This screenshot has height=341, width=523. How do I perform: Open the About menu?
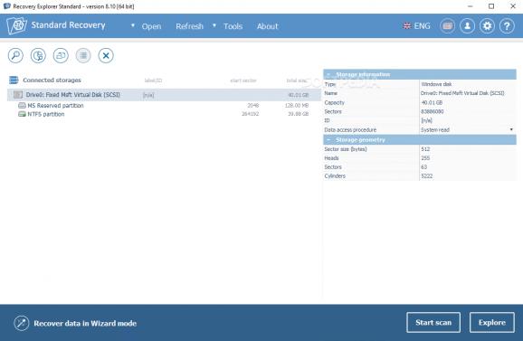pyautogui.click(x=267, y=26)
